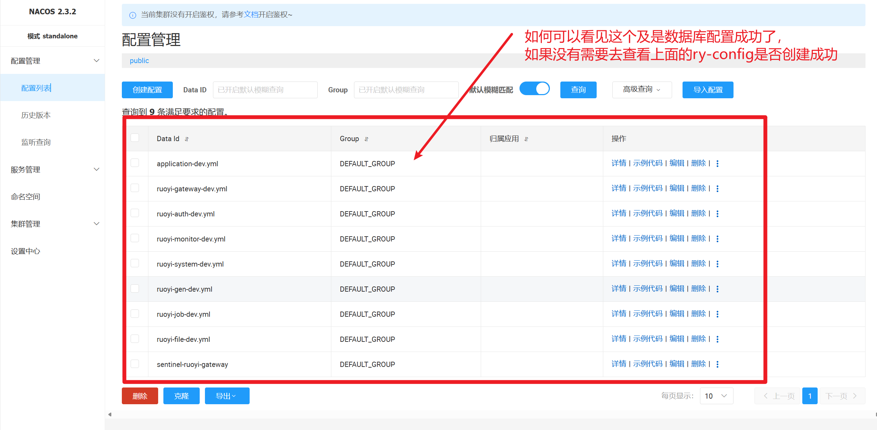877x430 pixels.
Task: Expand the 高级查询 dropdown
Action: (x=642, y=90)
